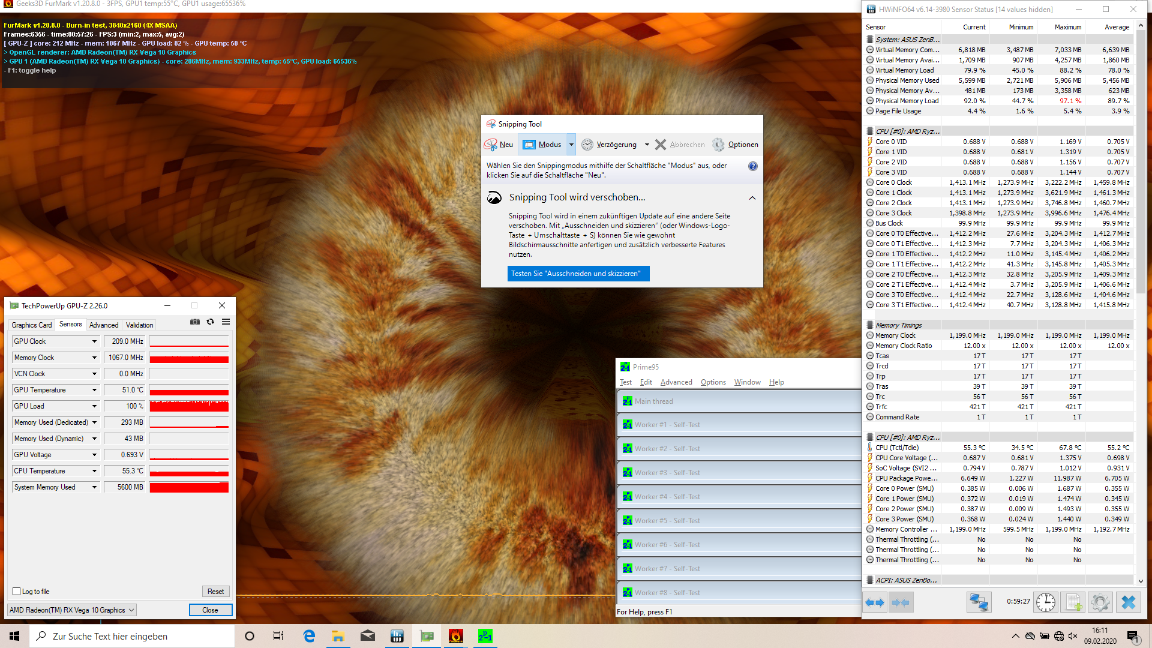
Task: Open Prime95 Options menu
Action: tap(713, 382)
